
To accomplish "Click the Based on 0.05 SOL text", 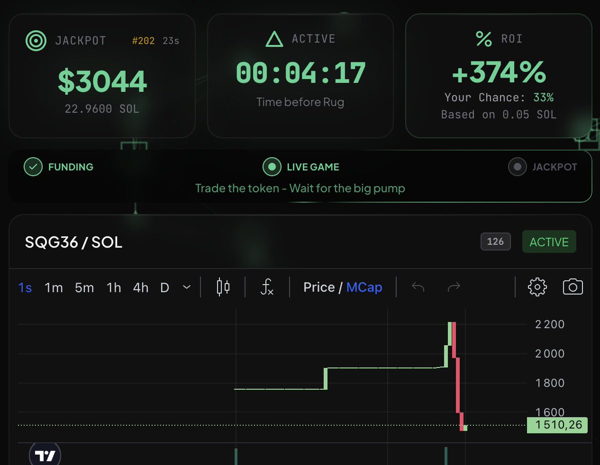I will pyautogui.click(x=498, y=115).
